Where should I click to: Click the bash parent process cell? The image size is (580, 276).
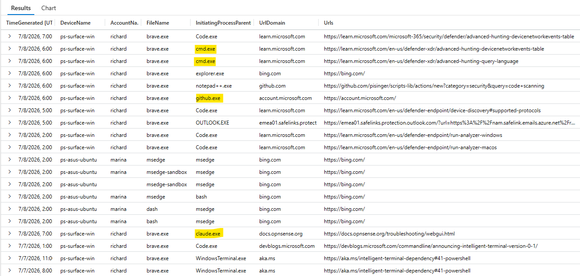pos(201,197)
